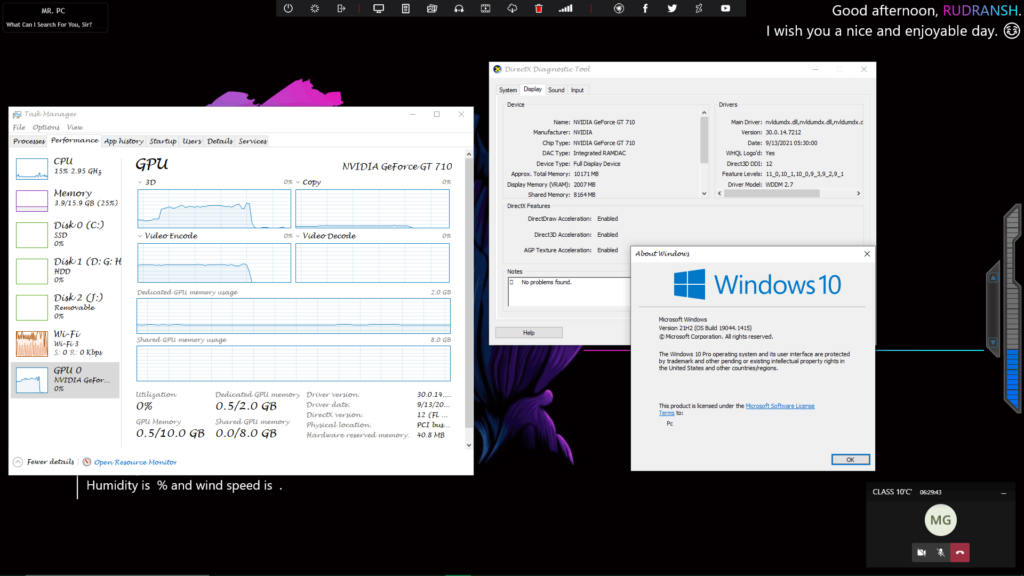Open the Chrome icon in top dock
The image size is (1024, 576).
pyautogui.click(x=619, y=9)
